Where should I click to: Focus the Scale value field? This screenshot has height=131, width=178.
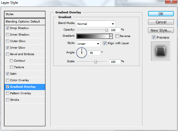115,62
